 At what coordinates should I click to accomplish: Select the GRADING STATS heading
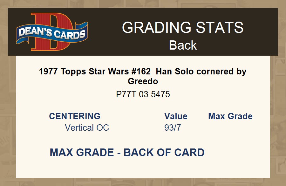pos(183,28)
